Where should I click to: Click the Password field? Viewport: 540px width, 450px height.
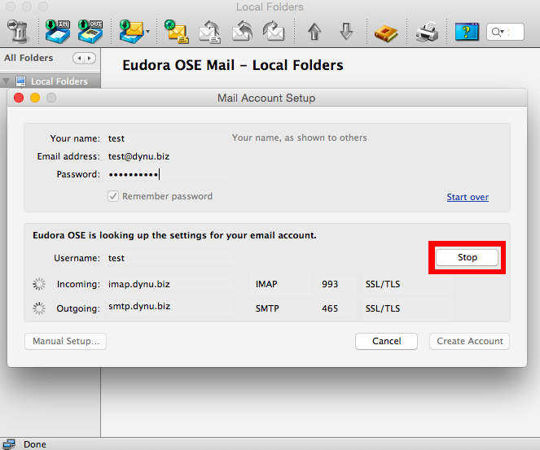click(x=167, y=174)
